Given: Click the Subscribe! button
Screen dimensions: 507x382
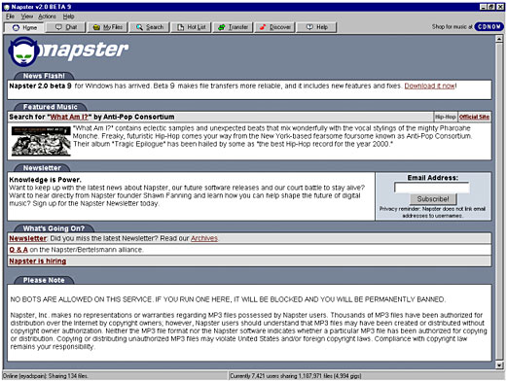Looking at the screenshot, I should [433, 199].
